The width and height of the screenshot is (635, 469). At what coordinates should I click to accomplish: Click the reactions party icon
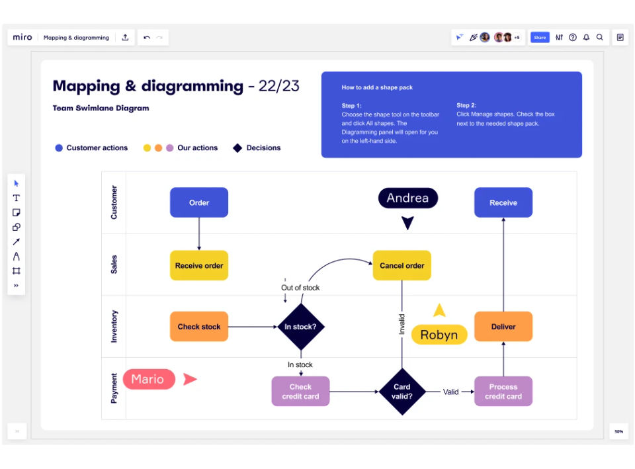[x=473, y=37]
